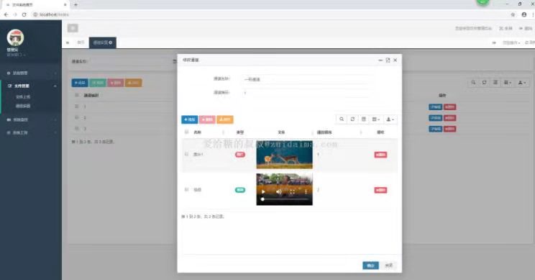Click the orange Export button on background page
The width and height of the screenshot is (535, 280).
(x=134, y=83)
